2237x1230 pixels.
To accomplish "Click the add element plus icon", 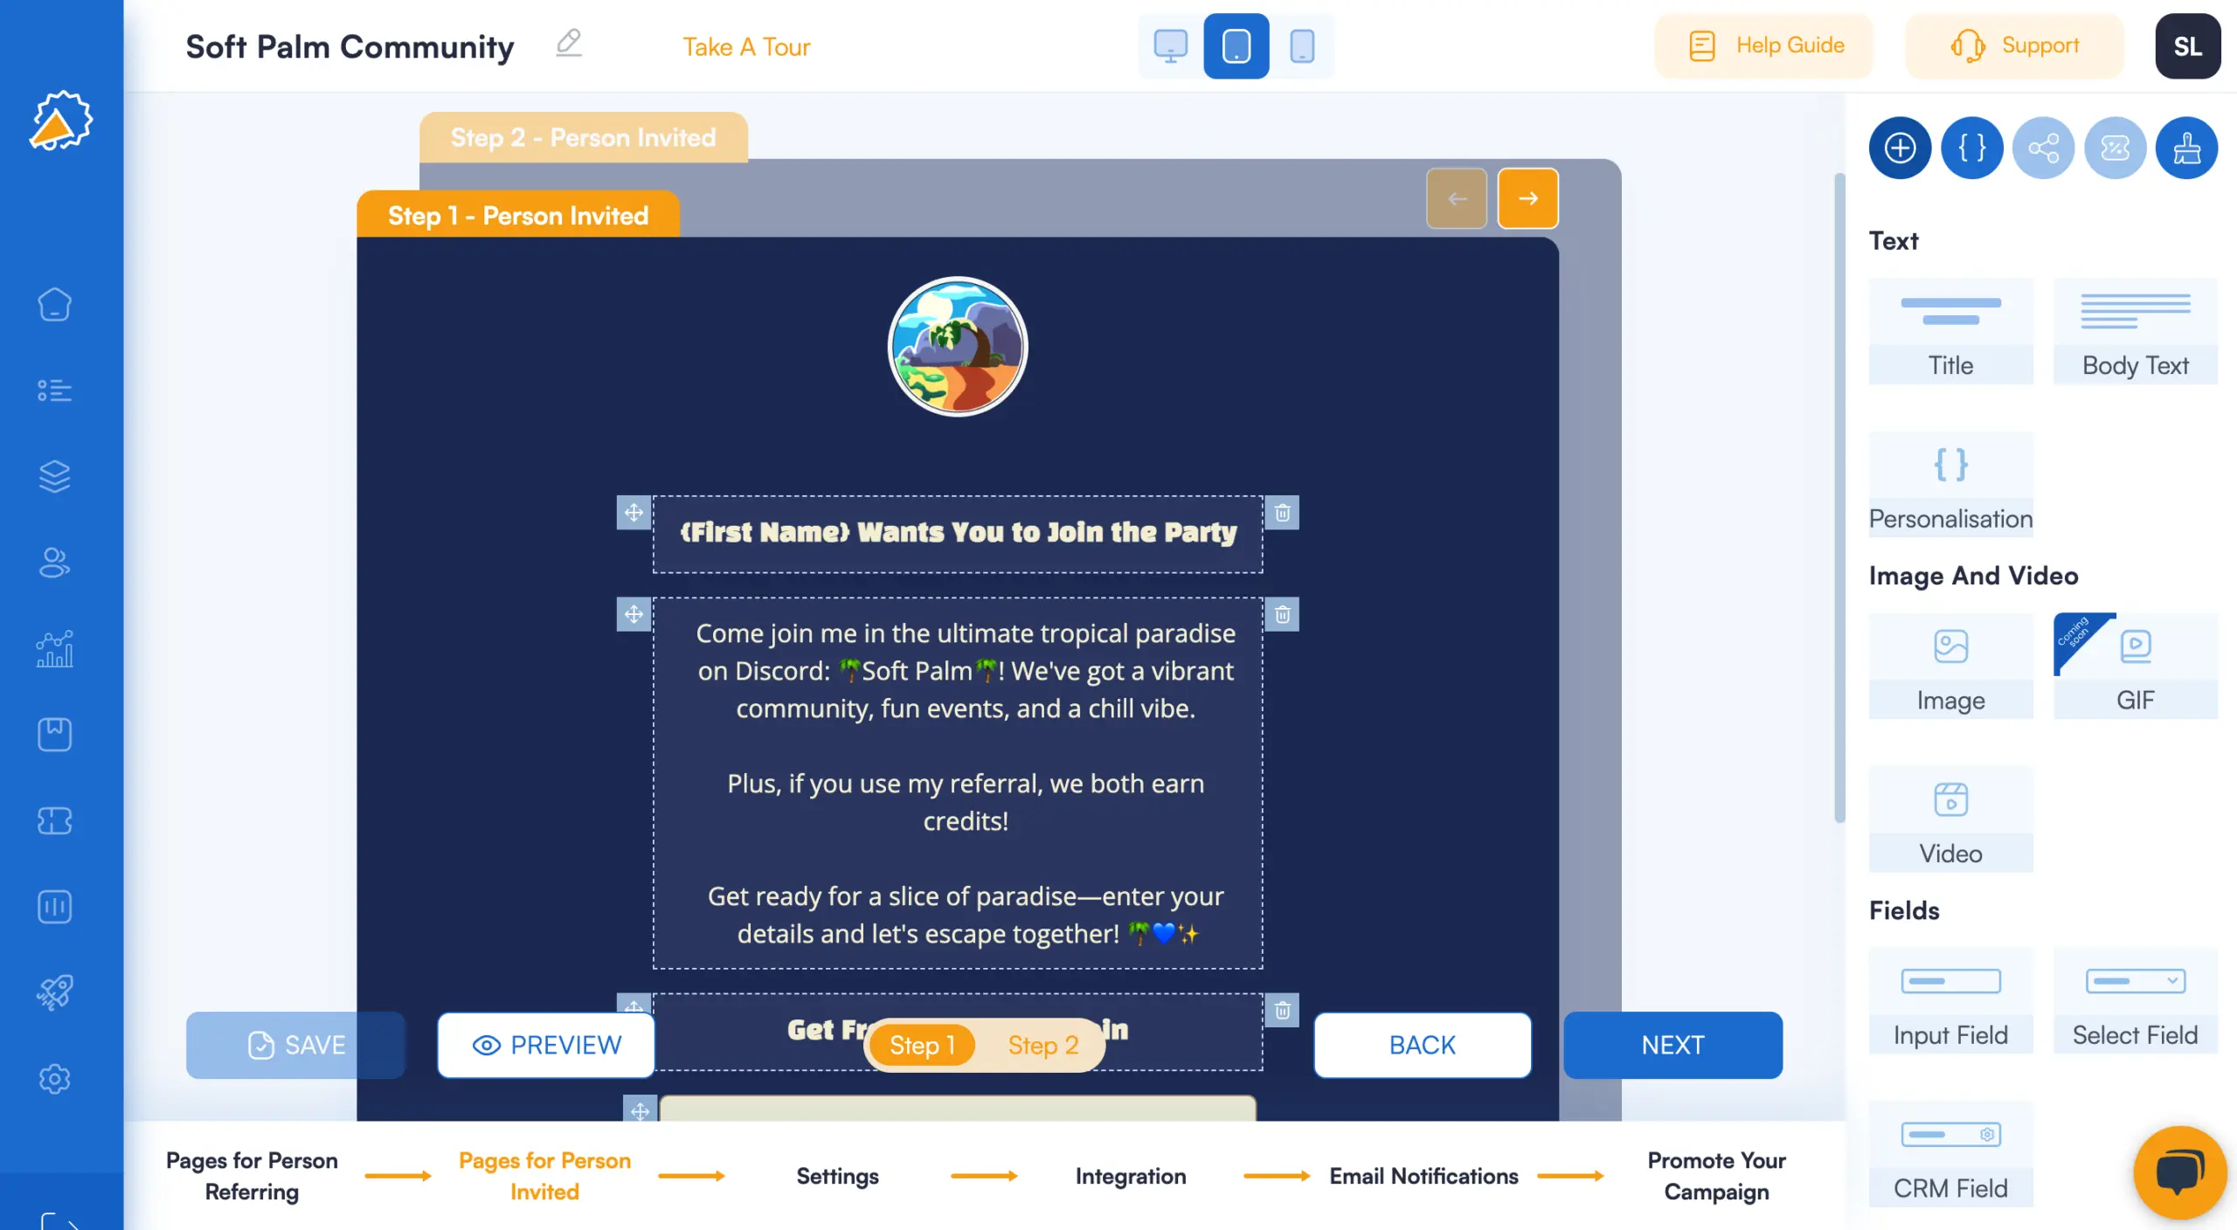I will pos(1901,147).
